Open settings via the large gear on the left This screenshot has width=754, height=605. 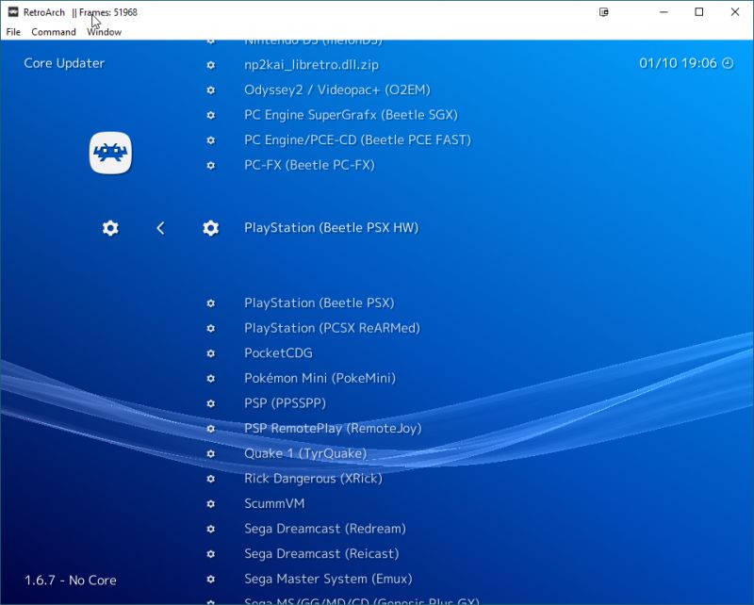tap(110, 228)
